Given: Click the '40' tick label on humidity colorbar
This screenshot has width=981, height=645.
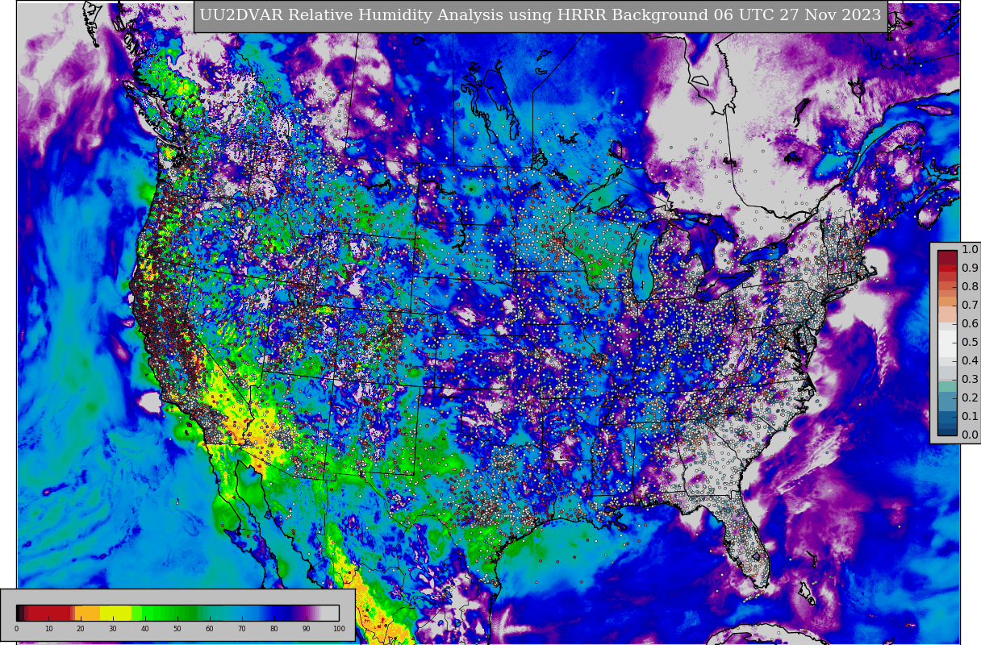Looking at the screenshot, I should click(x=145, y=628).
